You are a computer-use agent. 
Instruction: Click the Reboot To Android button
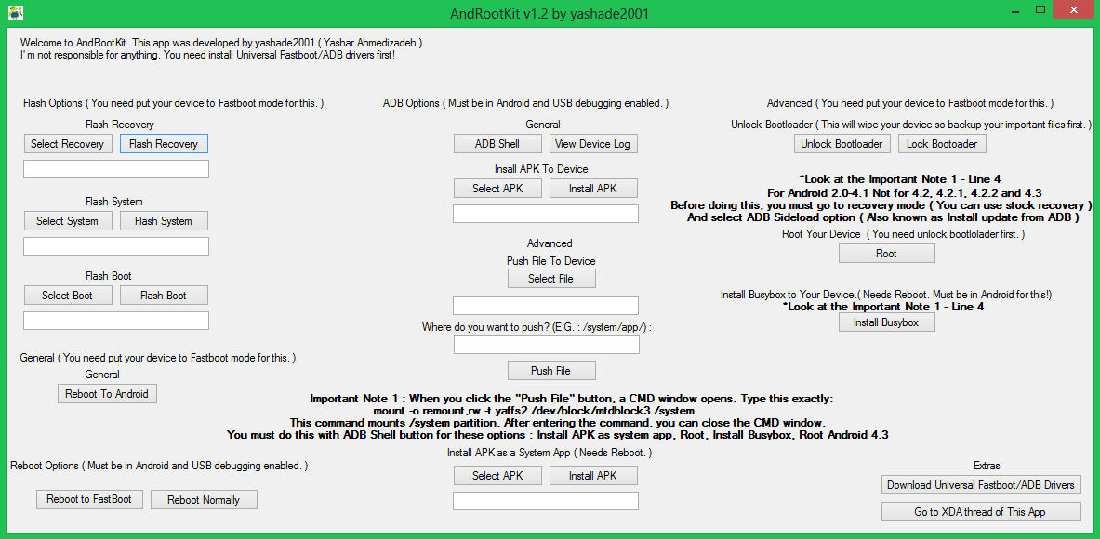coord(107,394)
